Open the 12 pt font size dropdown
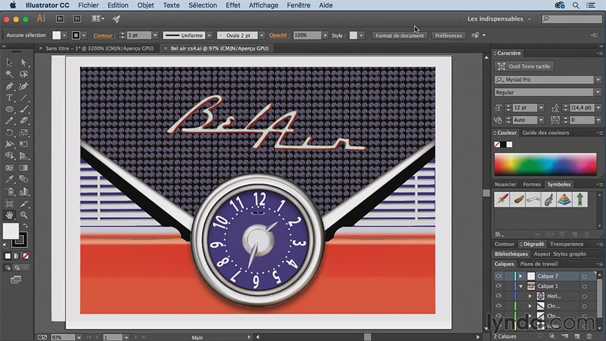 pos(541,108)
